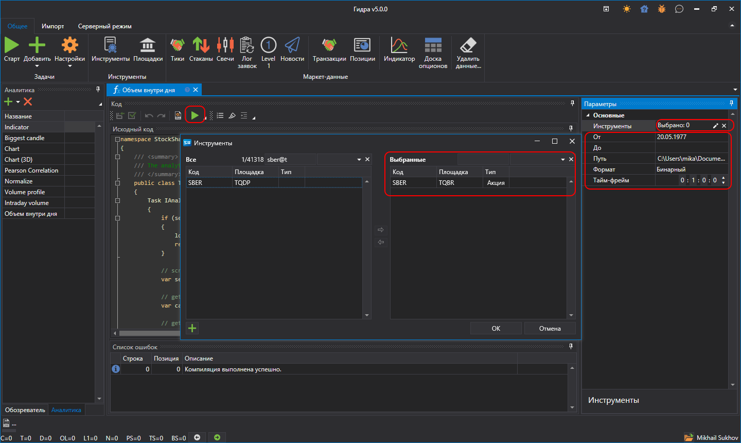Pin the Список ошибок panel
This screenshot has height=443, width=741.
571,347
